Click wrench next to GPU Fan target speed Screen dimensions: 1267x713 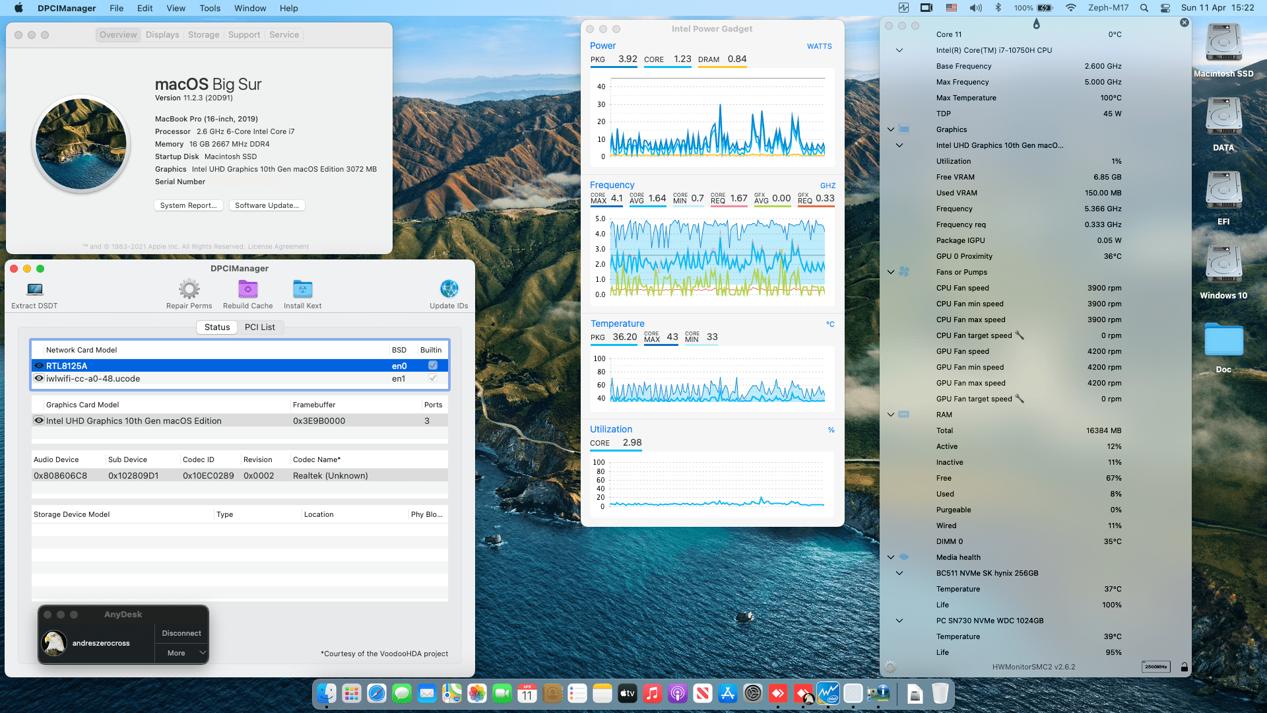pyautogui.click(x=1020, y=399)
